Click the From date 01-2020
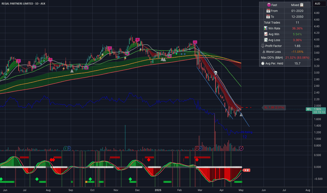327x193 pixels. point(297,11)
